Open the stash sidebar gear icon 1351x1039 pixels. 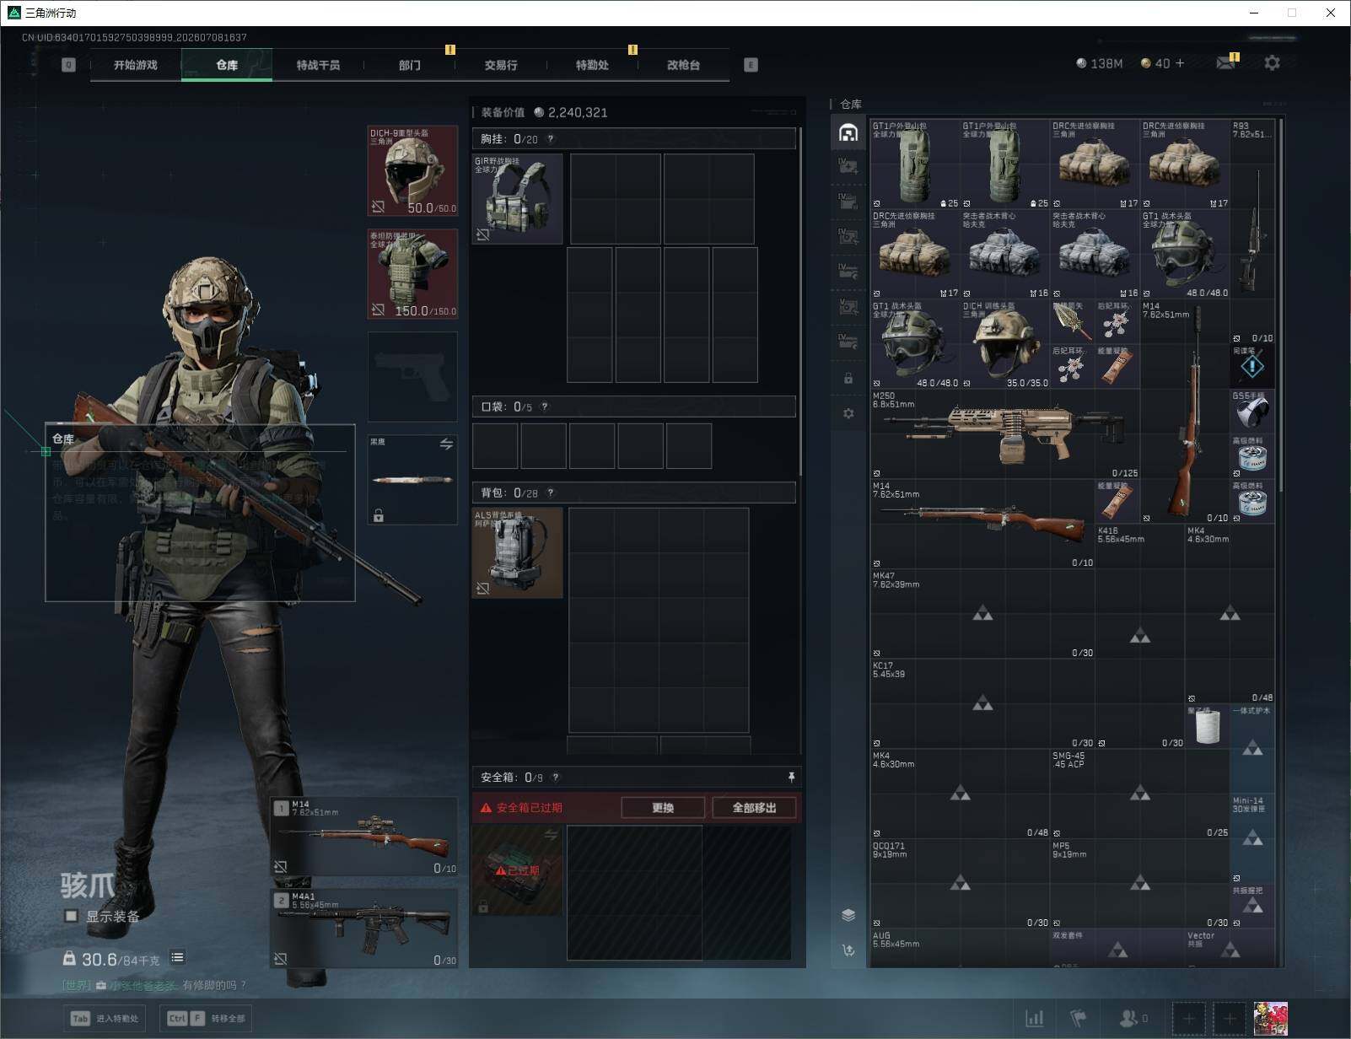[848, 413]
